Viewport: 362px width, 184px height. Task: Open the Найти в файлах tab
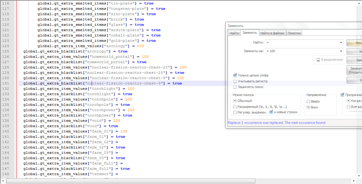pyautogui.click(x=272, y=33)
